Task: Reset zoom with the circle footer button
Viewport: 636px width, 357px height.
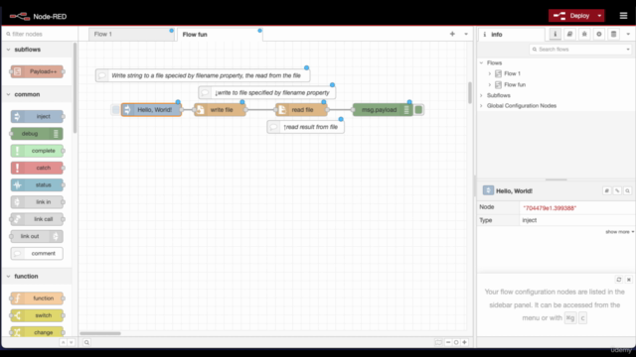Action: point(456,342)
